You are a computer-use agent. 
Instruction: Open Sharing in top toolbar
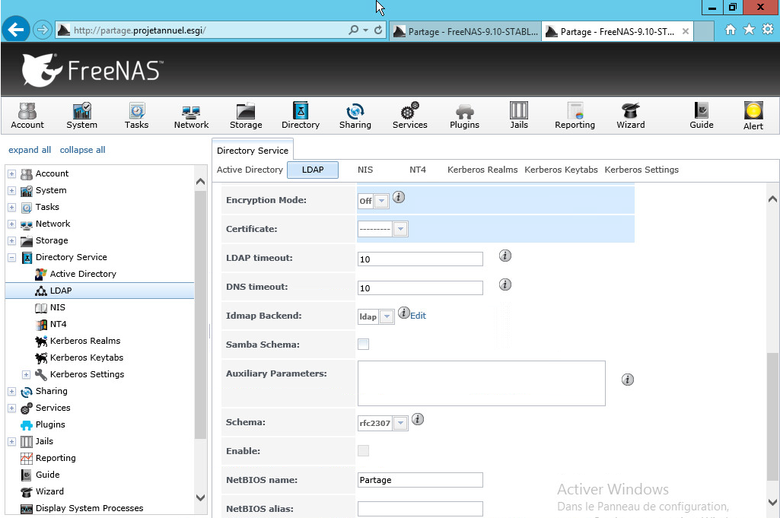355,116
